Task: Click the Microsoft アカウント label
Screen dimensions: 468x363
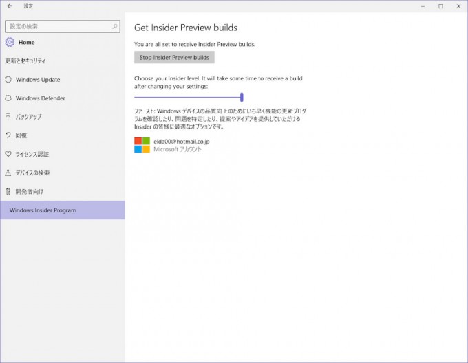Action: coord(178,149)
